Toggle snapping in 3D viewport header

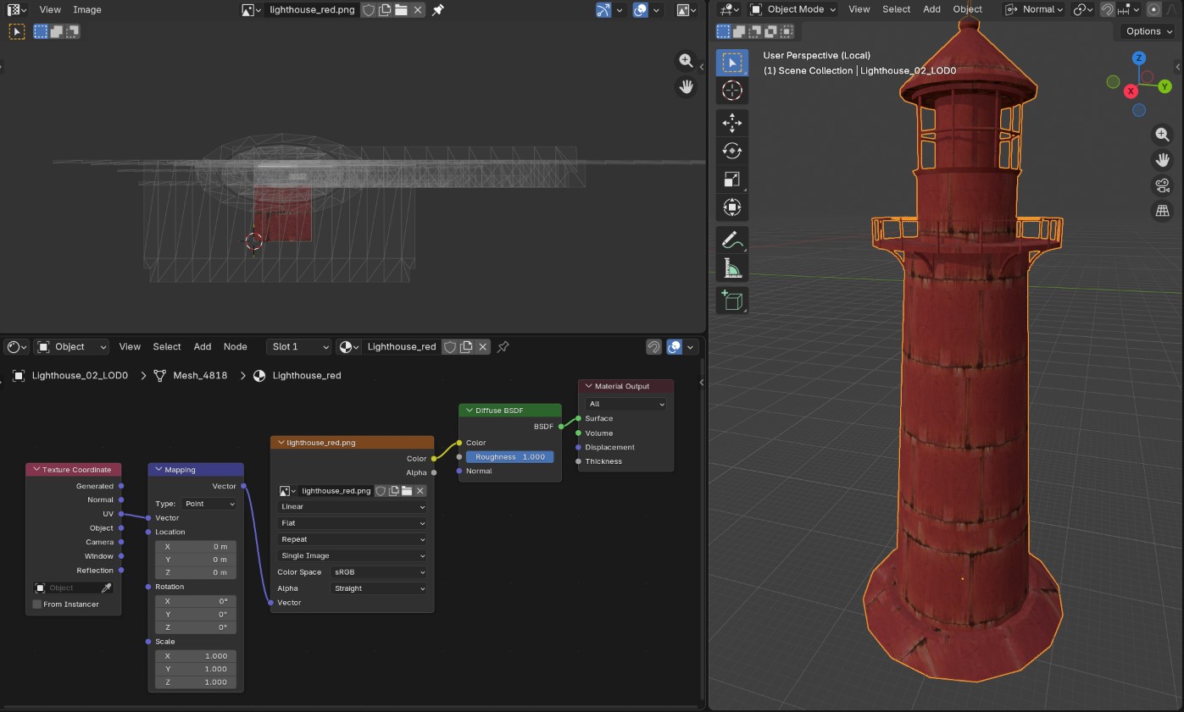coord(1107,9)
